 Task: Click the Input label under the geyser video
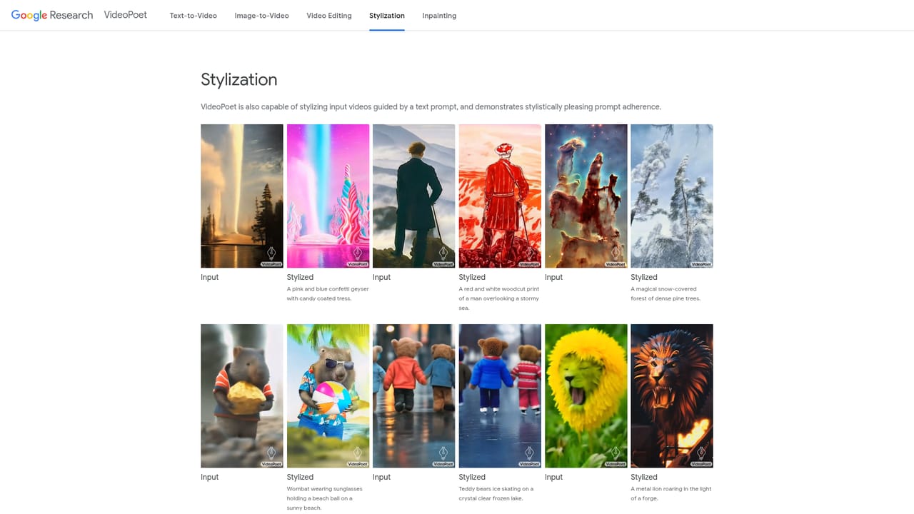coord(210,277)
